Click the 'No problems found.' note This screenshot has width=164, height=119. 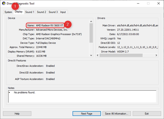coord(25,92)
